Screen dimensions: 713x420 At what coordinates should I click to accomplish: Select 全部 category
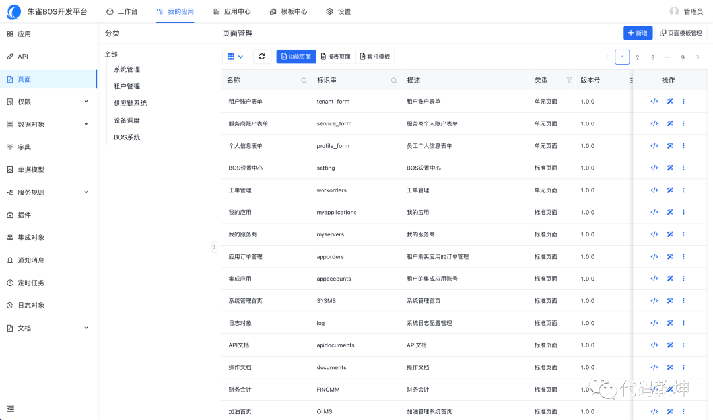(x=111, y=54)
